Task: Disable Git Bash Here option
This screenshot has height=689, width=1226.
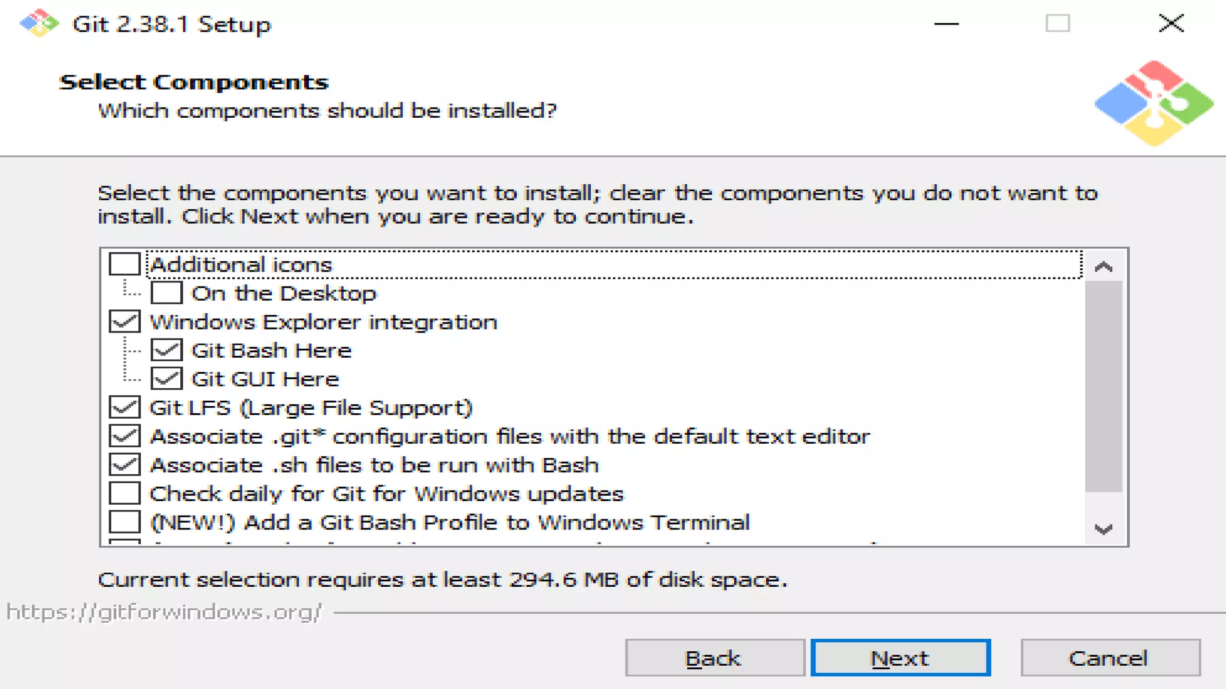Action: [166, 350]
